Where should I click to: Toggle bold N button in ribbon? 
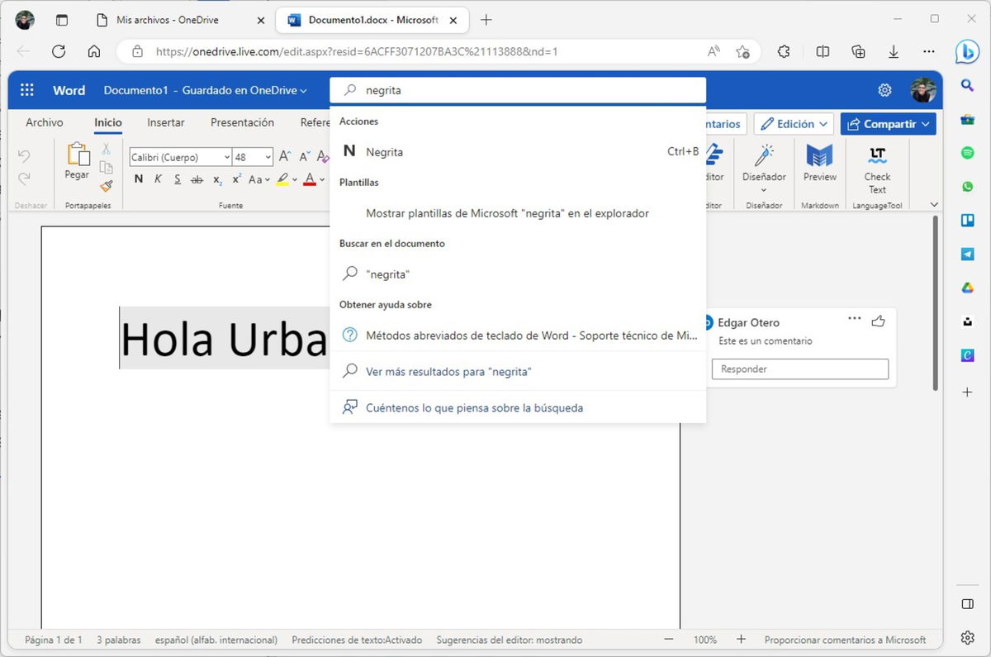[138, 179]
